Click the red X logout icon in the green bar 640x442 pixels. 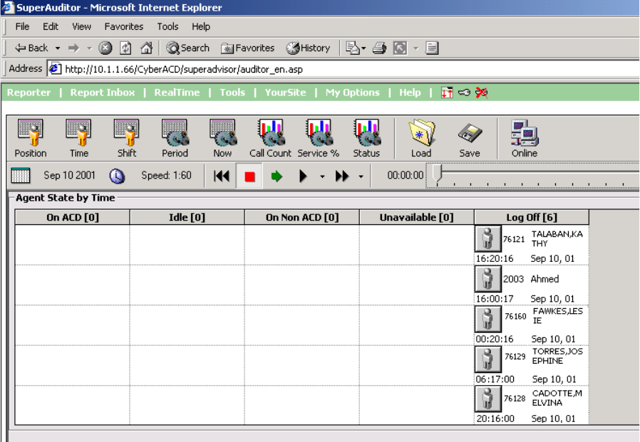(x=482, y=93)
